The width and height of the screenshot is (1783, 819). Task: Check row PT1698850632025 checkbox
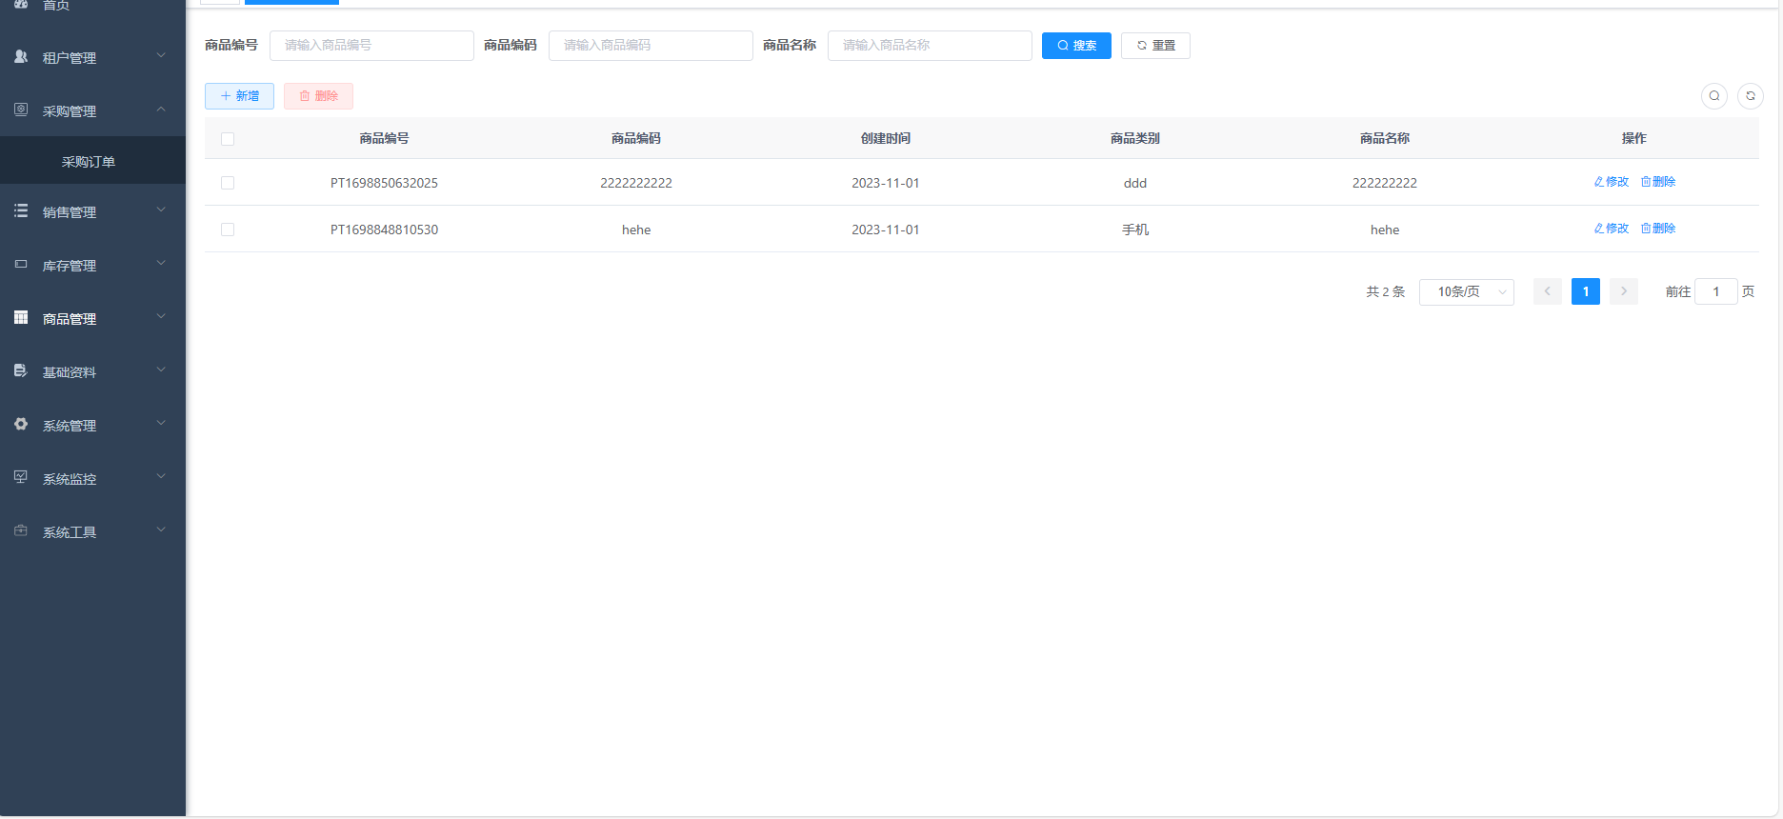228,183
